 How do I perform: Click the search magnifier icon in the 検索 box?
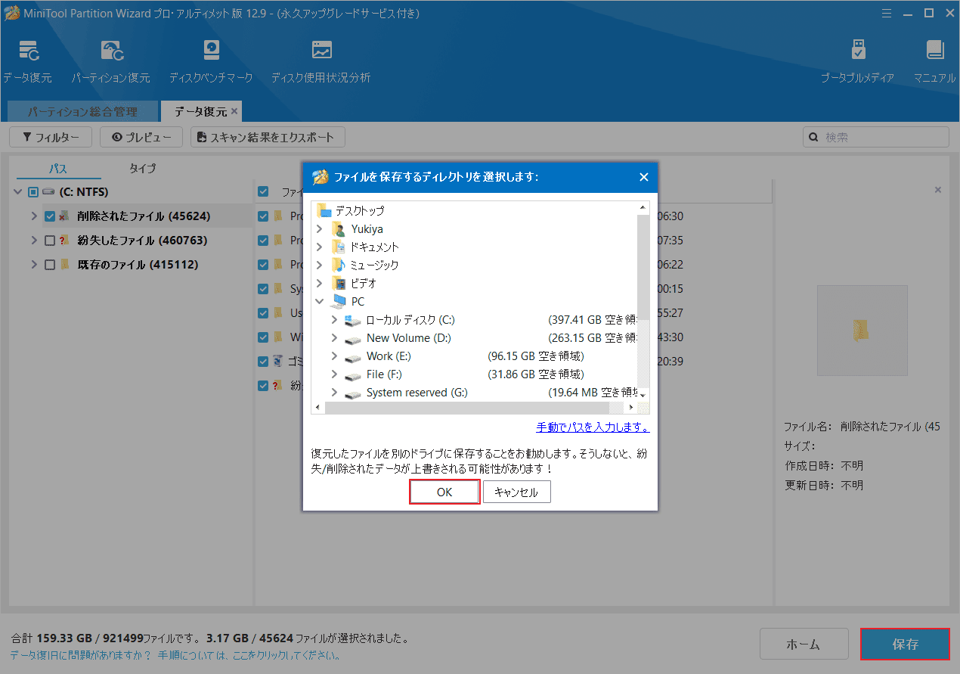pyautogui.click(x=814, y=138)
